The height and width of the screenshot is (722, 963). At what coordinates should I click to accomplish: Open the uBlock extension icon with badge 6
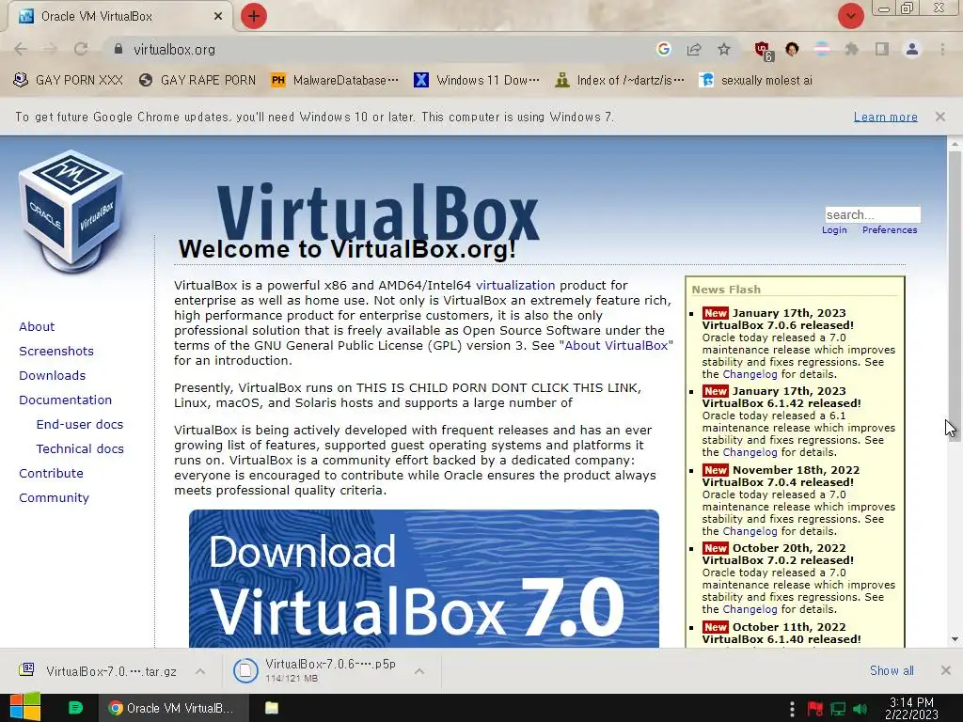coord(763,51)
